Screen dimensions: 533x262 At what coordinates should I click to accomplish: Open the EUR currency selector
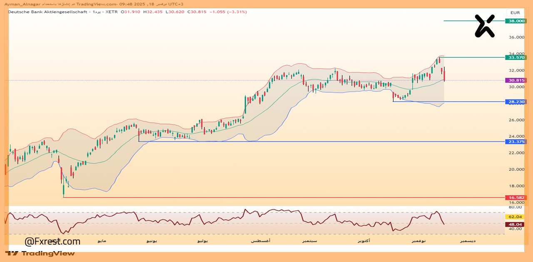tap(515, 12)
